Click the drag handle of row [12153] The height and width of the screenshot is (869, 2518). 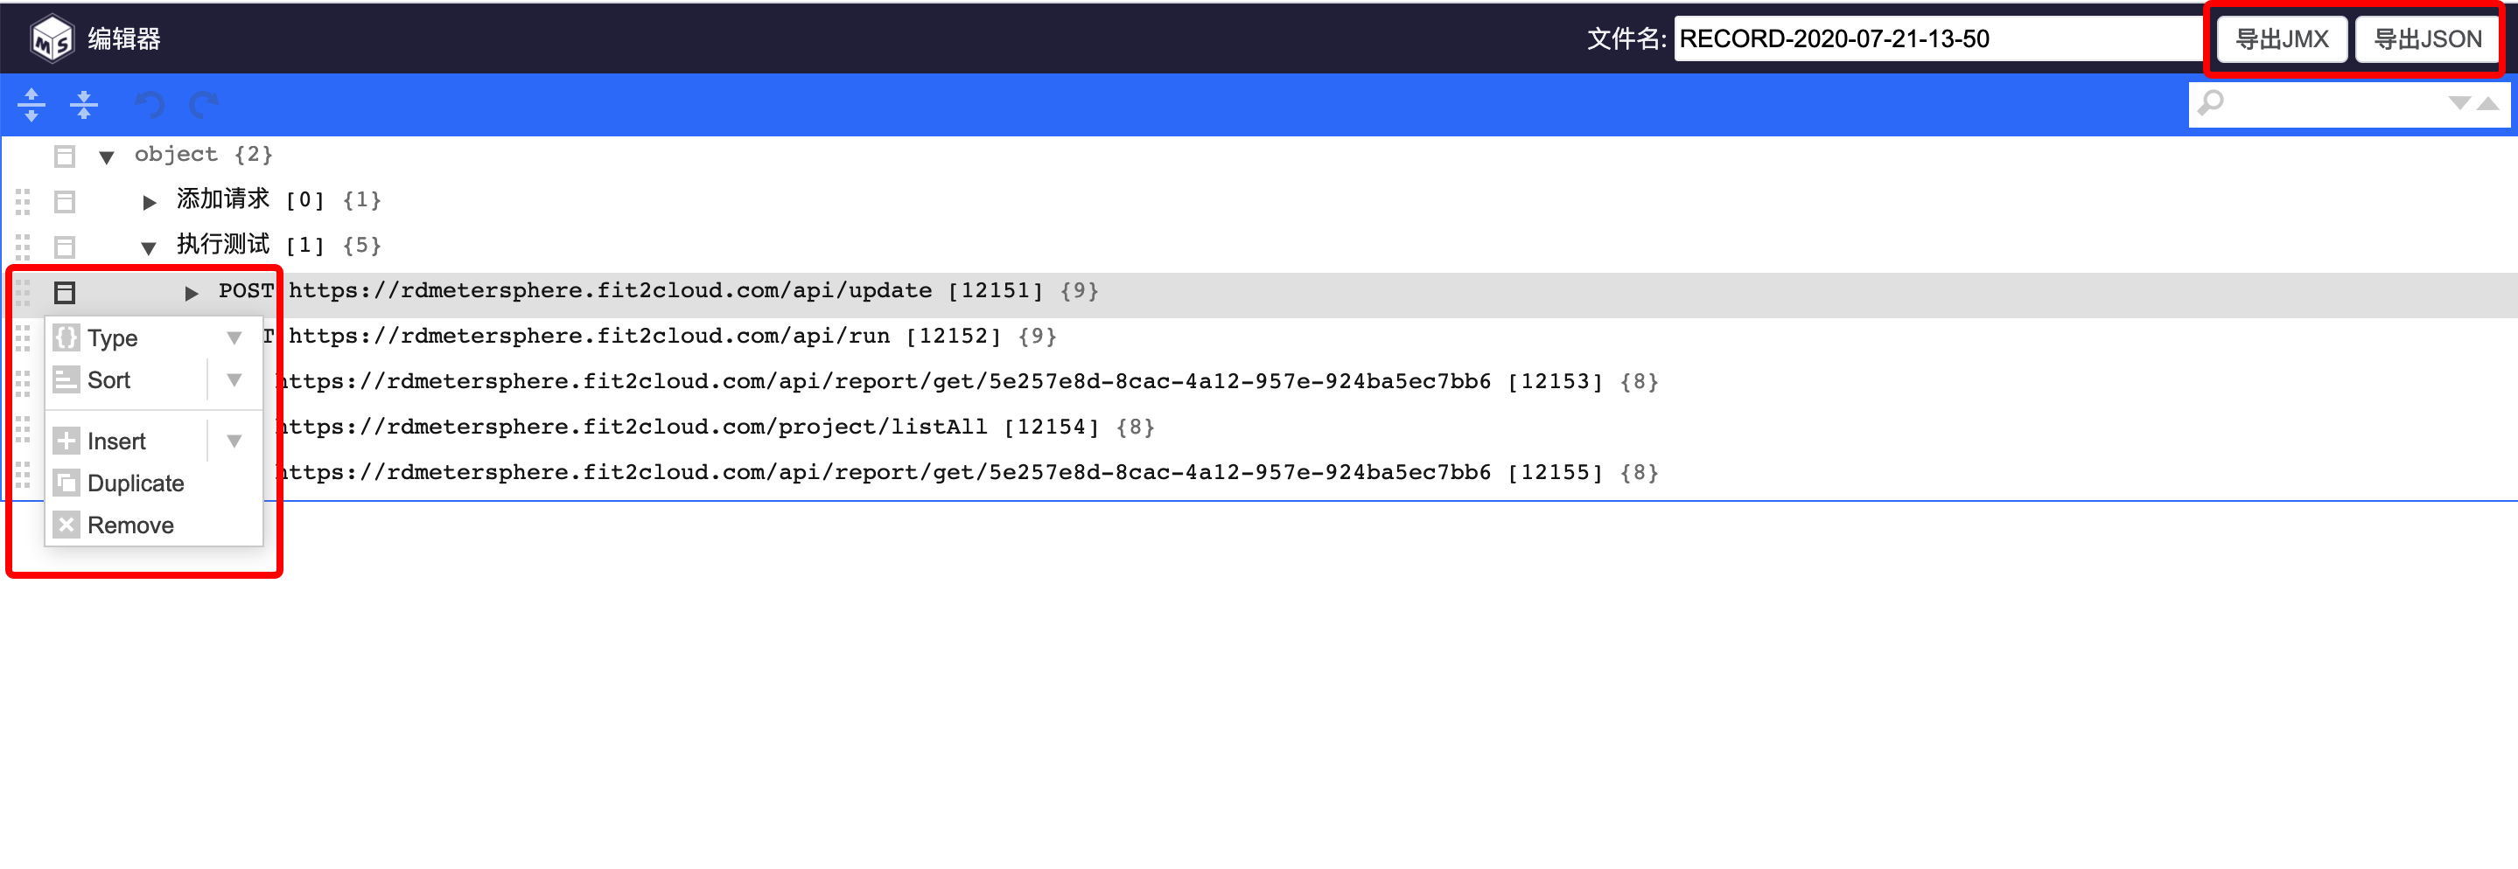(x=24, y=384)
